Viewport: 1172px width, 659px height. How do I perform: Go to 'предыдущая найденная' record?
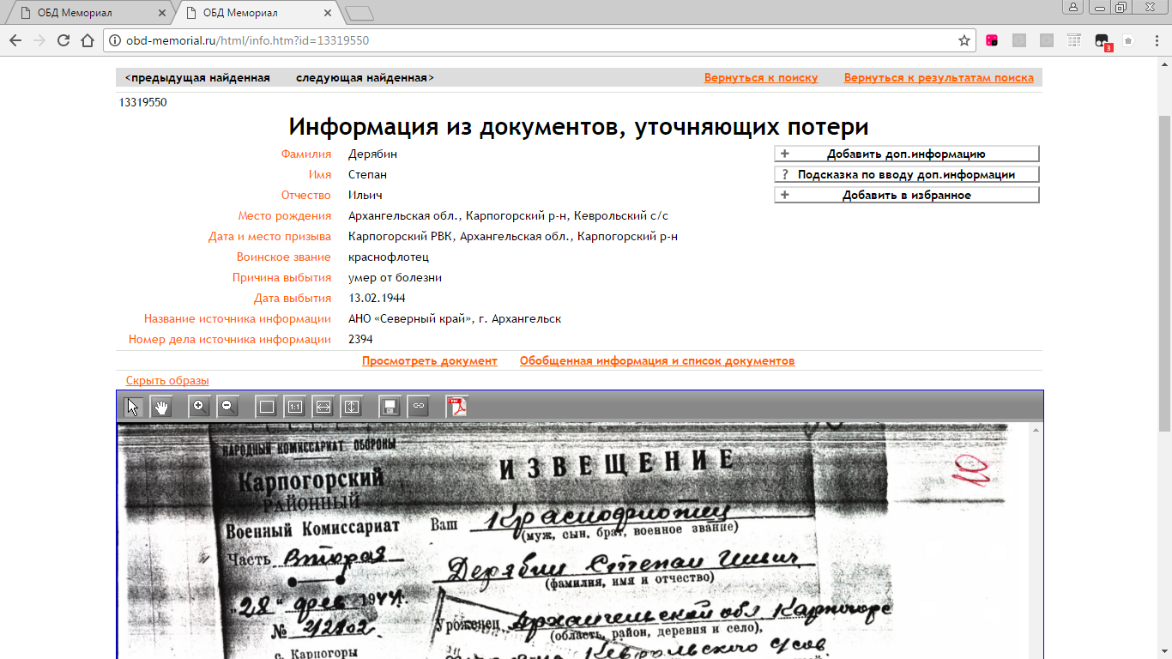(197, 78)
